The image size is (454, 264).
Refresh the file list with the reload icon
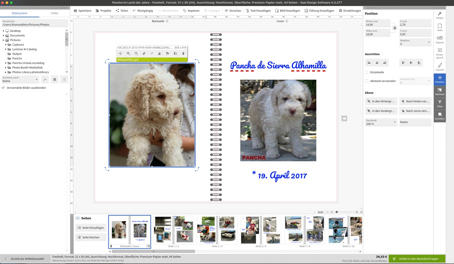coord(64,79)
